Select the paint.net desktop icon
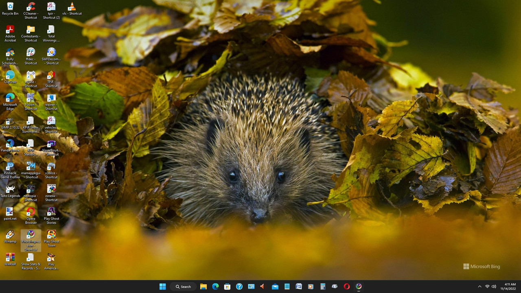 (10, 214)
